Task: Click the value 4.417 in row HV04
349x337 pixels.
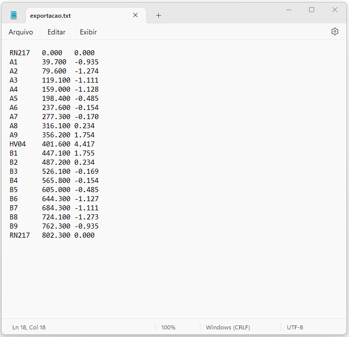Action: [x=84, y=144]
